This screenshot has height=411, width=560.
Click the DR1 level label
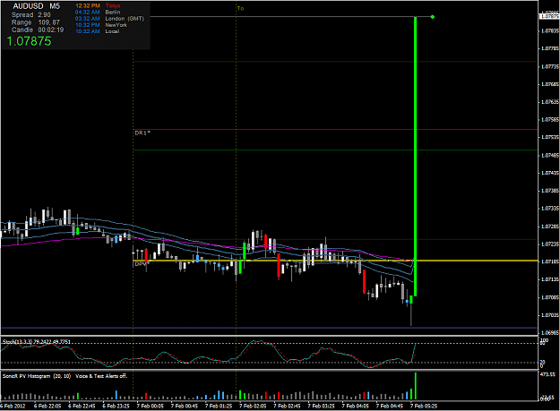pyautogui.click(x=142, y=133)
